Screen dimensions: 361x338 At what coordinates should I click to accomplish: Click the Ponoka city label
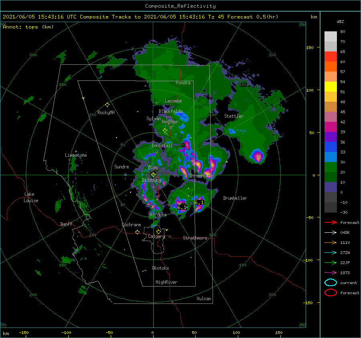183,83
